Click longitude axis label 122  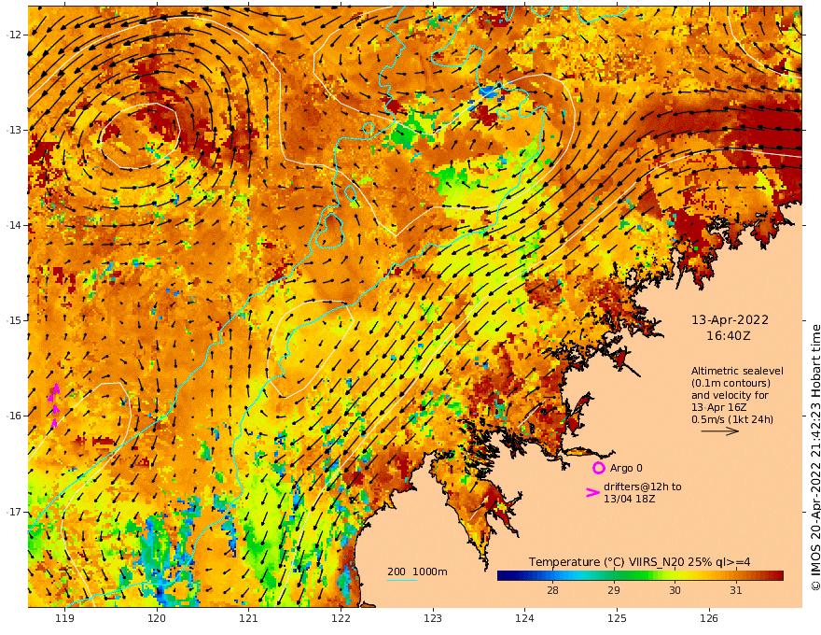click(341, 618)
